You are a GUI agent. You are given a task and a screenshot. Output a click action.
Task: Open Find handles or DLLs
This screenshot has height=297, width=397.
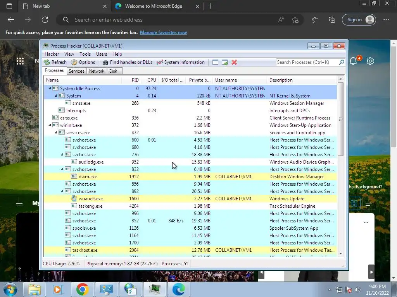pyautogui.click(x=127, y=62)
